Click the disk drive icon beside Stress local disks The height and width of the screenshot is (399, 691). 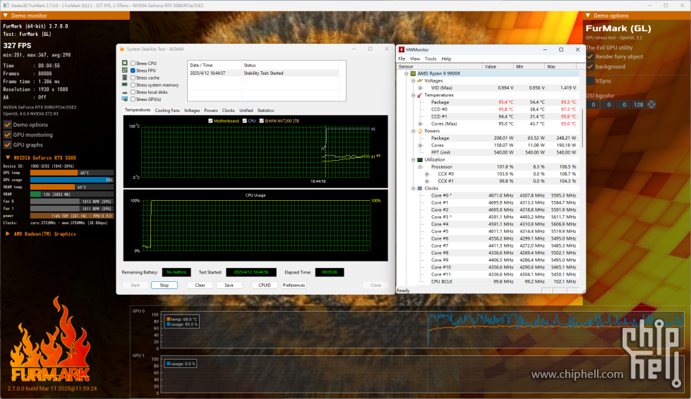tap(125, 92)
